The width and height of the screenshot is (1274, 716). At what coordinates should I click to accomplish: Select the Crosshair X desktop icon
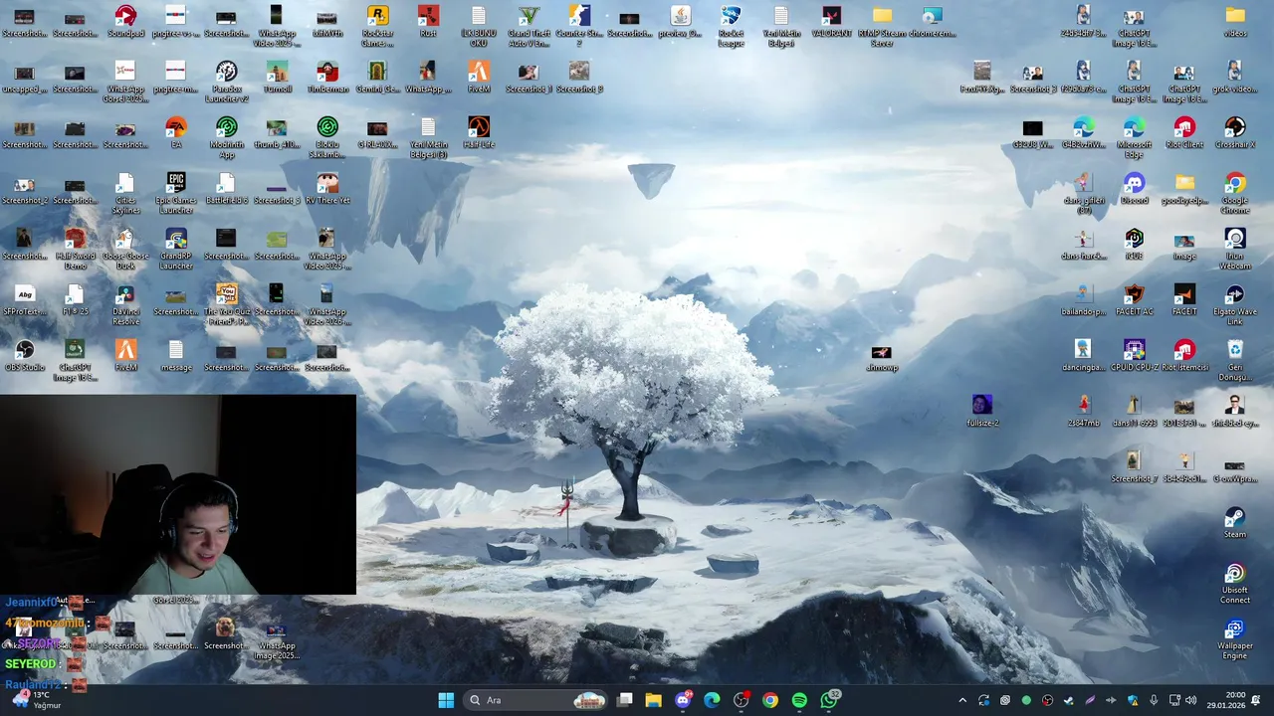(x=1235, y=132)
